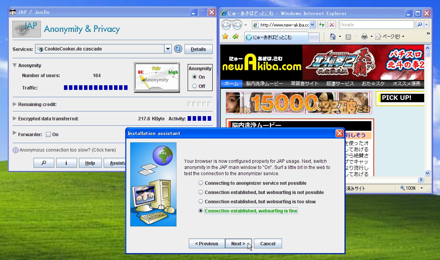Click the anonymity meter gauge
Viewport: 440px width, 260px height.
tap(157, 77)
